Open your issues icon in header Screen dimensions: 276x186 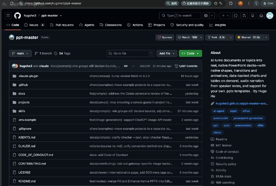coord(236,16)
